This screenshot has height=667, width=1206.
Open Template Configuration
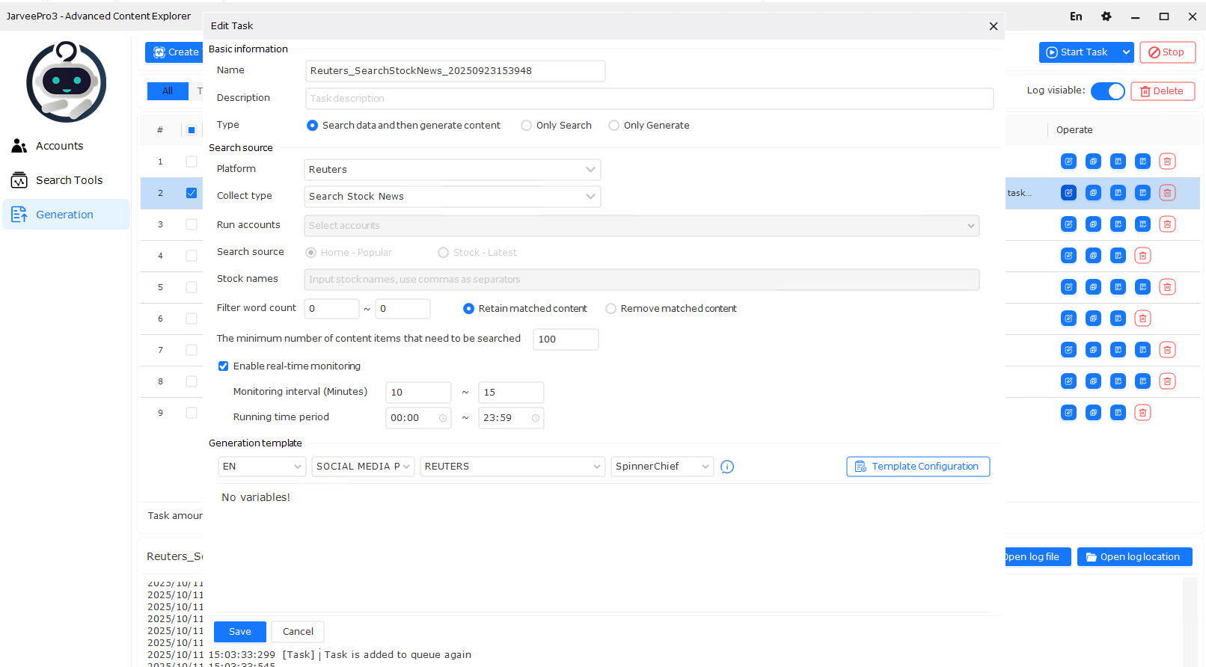point(917,467)
